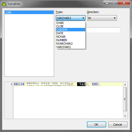Confirm with the OK button
The width and height of the screenshot is (132, 132).
pyautogui.click(x=96, y=125)
